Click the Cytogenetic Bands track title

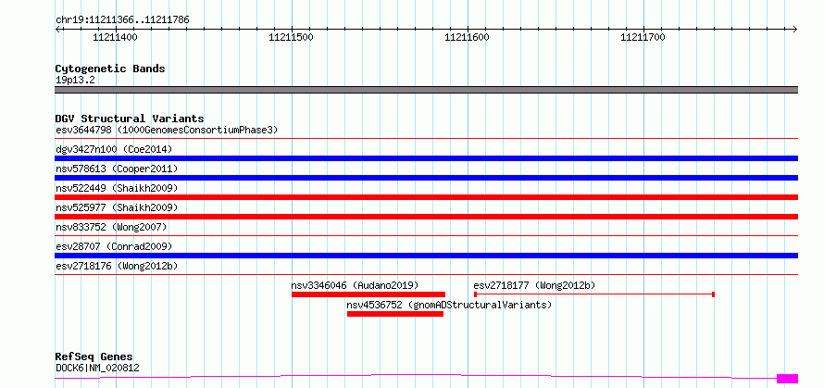(110, 69)
